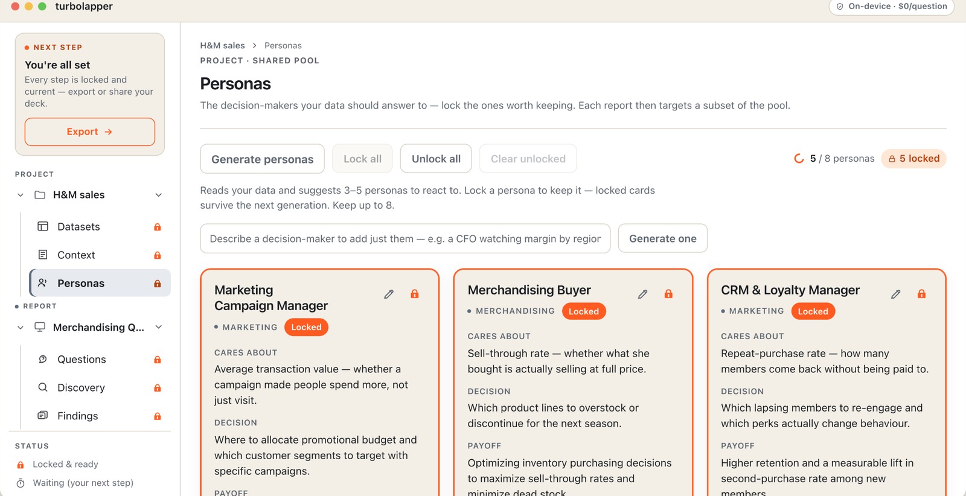
Task: Click the 5 / 8 personas counter
Action: tap(842, 159)
